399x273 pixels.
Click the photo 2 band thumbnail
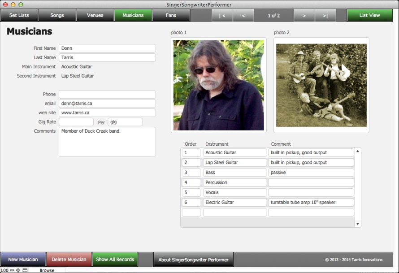coord(321,85)
